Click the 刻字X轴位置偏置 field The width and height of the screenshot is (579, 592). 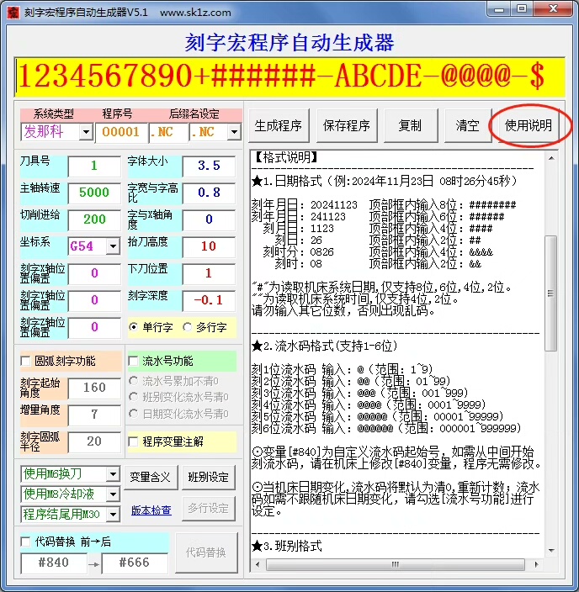[94, 273]
